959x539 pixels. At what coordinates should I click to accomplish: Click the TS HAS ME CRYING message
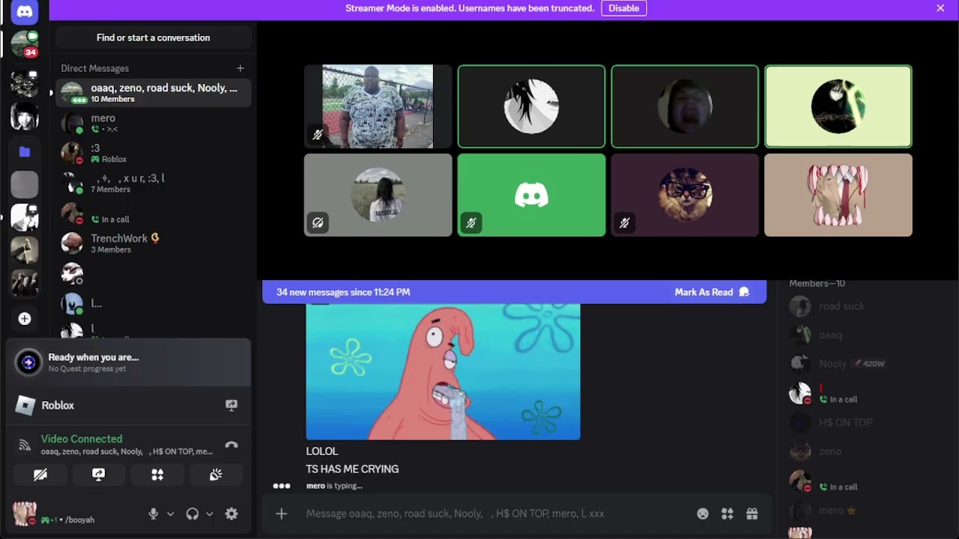pos(352,469)
